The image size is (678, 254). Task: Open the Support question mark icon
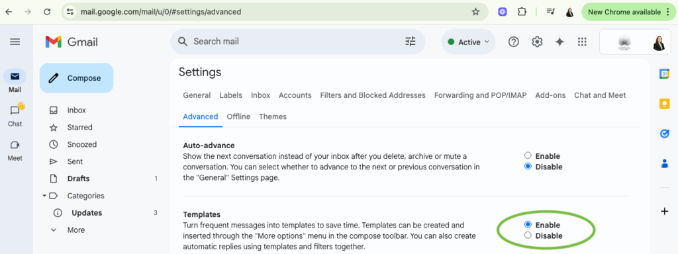point(513,42)
